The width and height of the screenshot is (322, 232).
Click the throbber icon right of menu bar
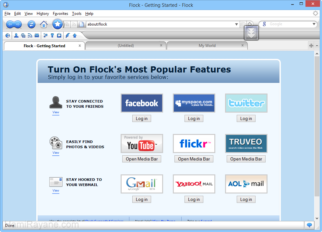(x=316, y=14)
